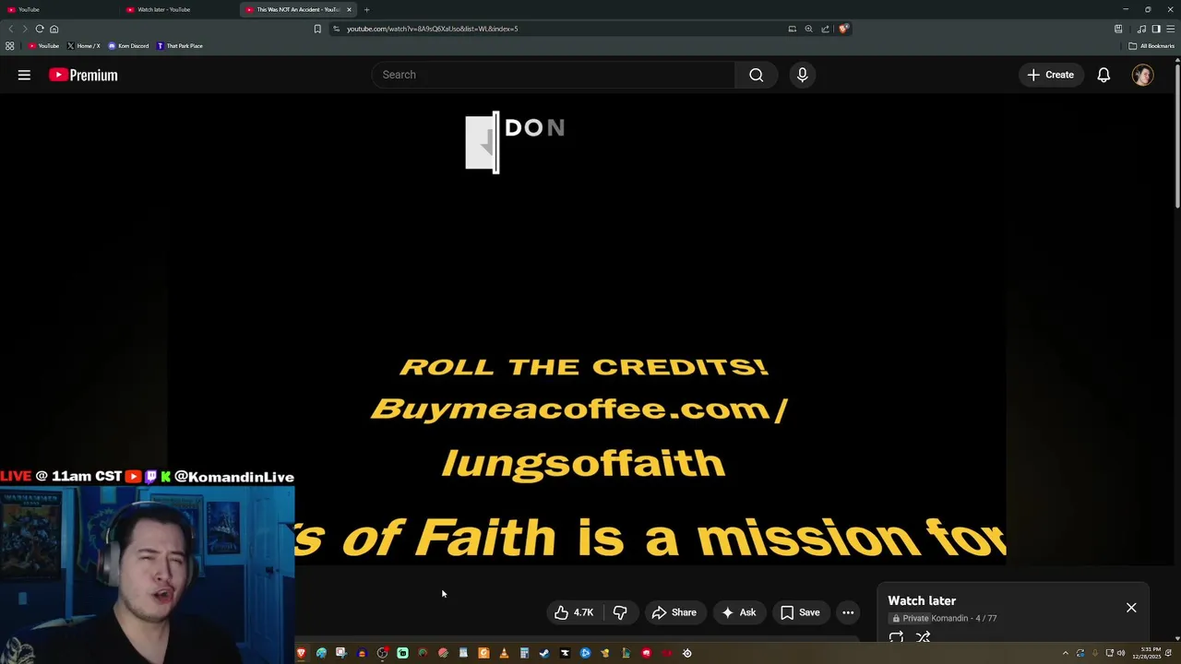Viewport: 1181px width, 664px height.
Task: Click the browser address bar URL
Action: tap(432, 29)
